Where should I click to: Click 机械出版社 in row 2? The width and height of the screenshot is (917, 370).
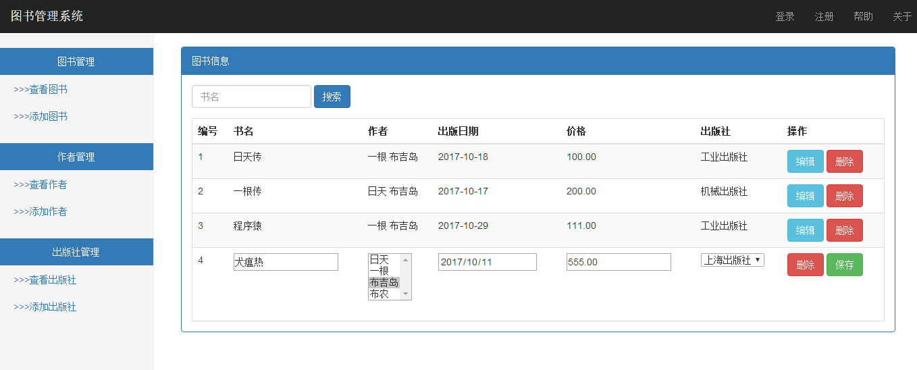click(725, 191)
